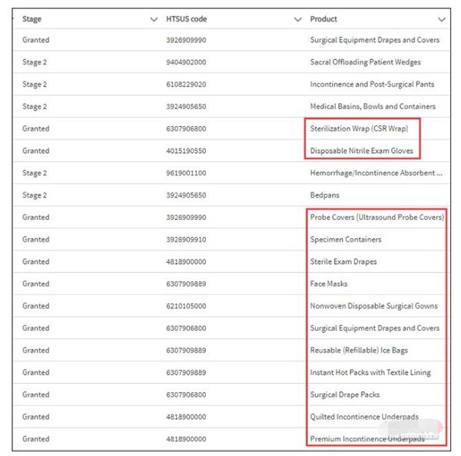
Task: Select Nonwoven Disposable Surgical Gowns cell
Action: pos(374,306)
